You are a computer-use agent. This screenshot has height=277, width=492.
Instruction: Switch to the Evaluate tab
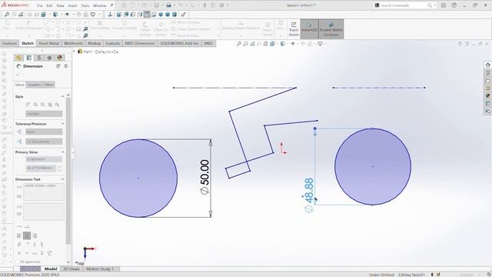(x=113, y=43)
